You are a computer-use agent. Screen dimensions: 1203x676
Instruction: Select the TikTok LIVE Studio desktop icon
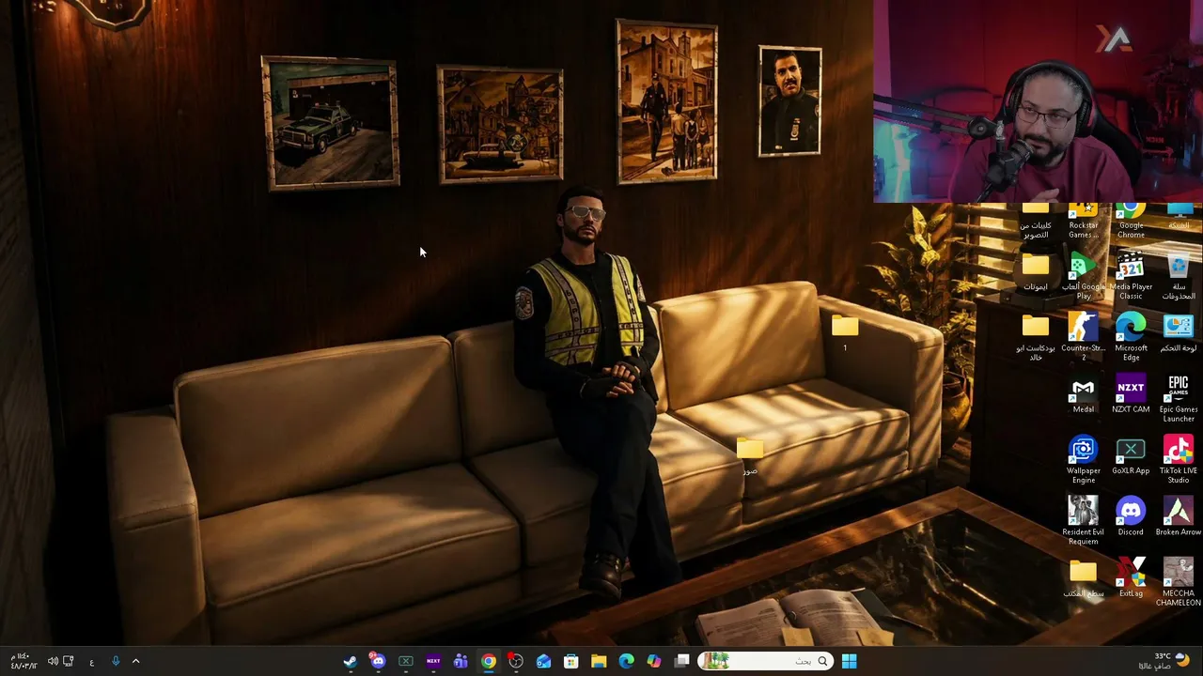[x=1178, y=460]
